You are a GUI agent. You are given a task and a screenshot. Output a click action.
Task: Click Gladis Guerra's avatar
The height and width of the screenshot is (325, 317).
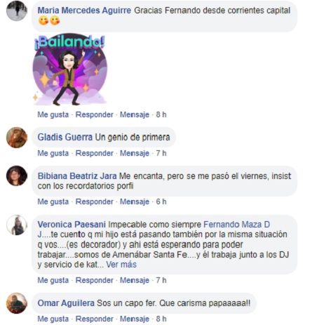point(17,138)
